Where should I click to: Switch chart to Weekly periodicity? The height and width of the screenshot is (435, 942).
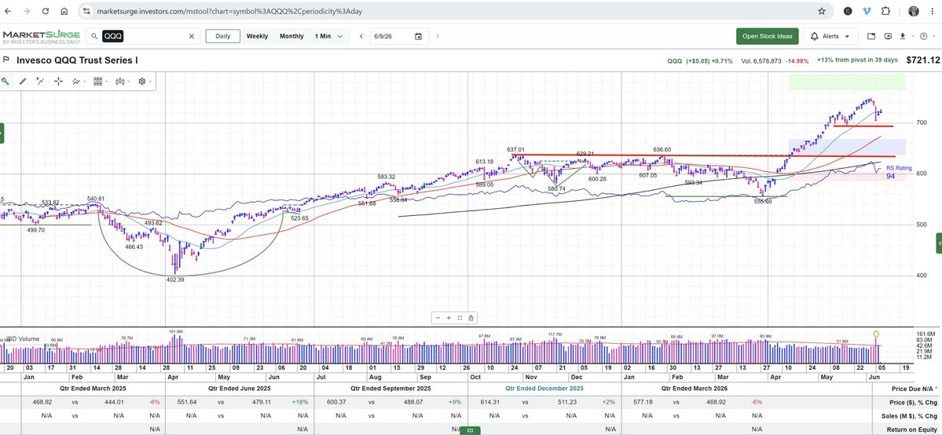pyautogui.click(x=257, y=36)
